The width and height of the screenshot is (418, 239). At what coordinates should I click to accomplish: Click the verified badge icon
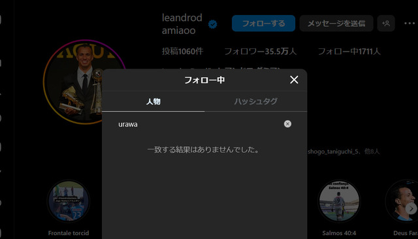[212, 24]
